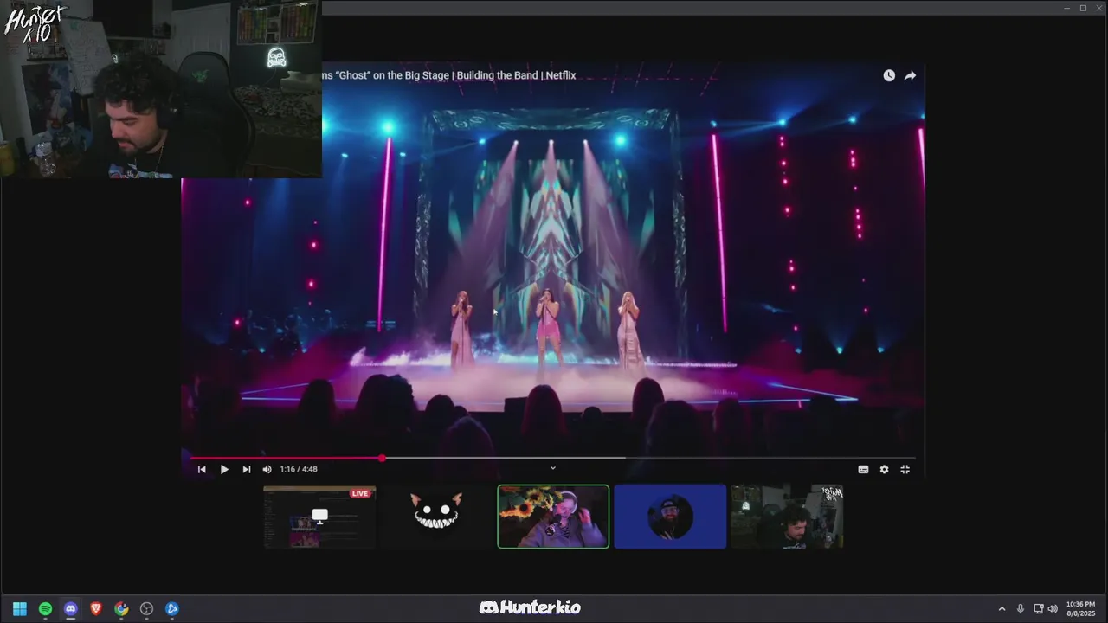Open Spotify from the taskbar

tap(45, 608)
